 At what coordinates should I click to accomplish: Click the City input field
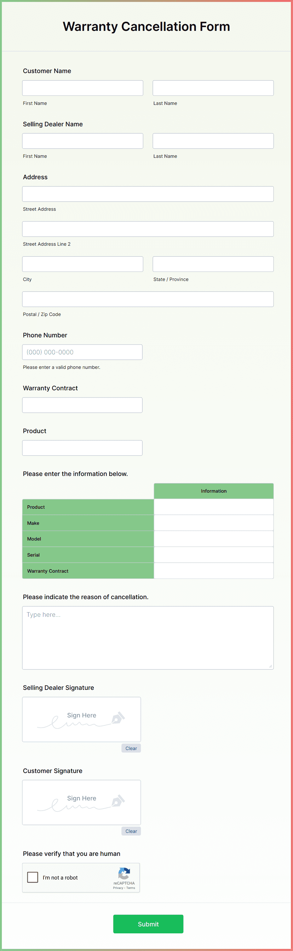coord(82,264)
